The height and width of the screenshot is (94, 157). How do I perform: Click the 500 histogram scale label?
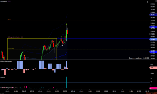click(x=152, y=65)
